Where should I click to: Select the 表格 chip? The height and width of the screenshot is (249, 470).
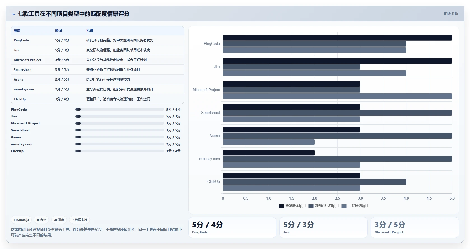tap(41, 220)
